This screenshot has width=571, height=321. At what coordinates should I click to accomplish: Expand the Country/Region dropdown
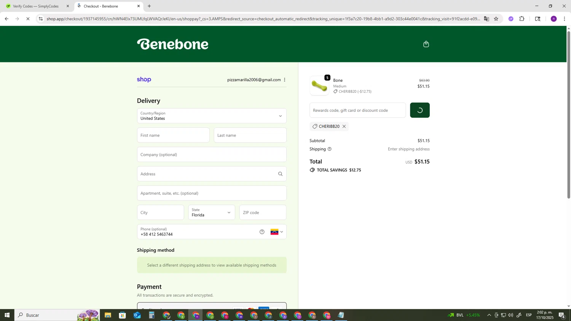coord(212,116)
